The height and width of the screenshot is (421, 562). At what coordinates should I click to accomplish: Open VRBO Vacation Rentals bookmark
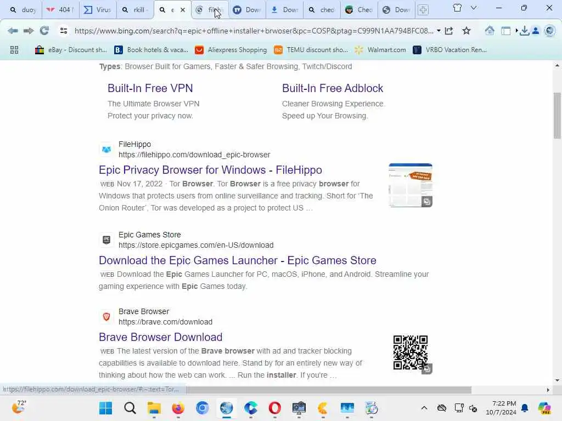coord(450,50)
